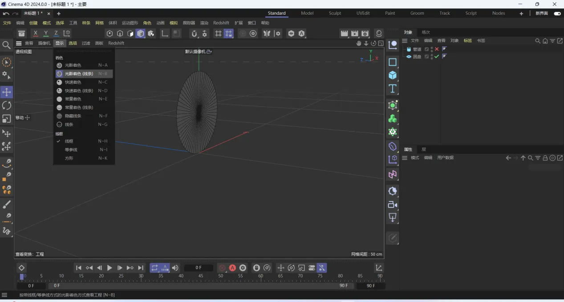This screenshot has height=302, width=564.
Task: Toggle the X axis lock
Action: pos(36,33)
